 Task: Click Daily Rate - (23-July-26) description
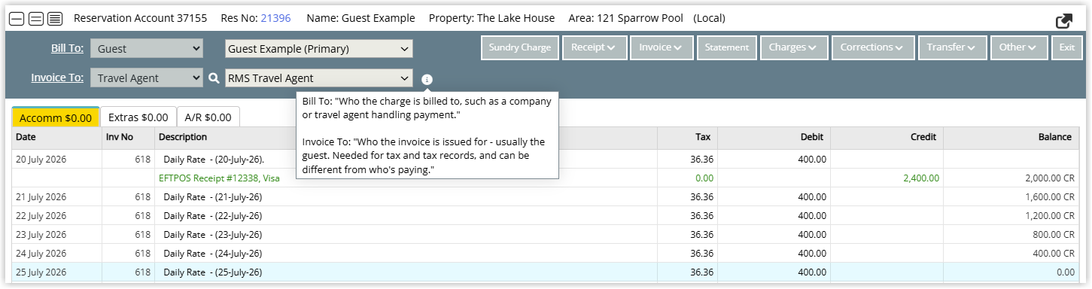click(213, 234)
